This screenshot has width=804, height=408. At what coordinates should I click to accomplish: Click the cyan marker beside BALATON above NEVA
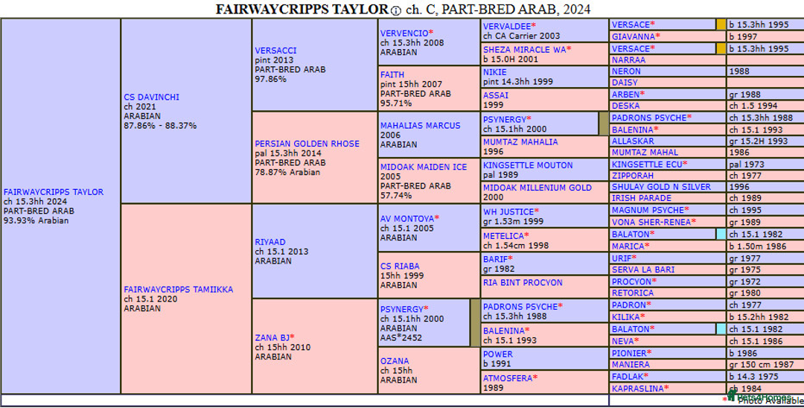click(x=721, y=329)
